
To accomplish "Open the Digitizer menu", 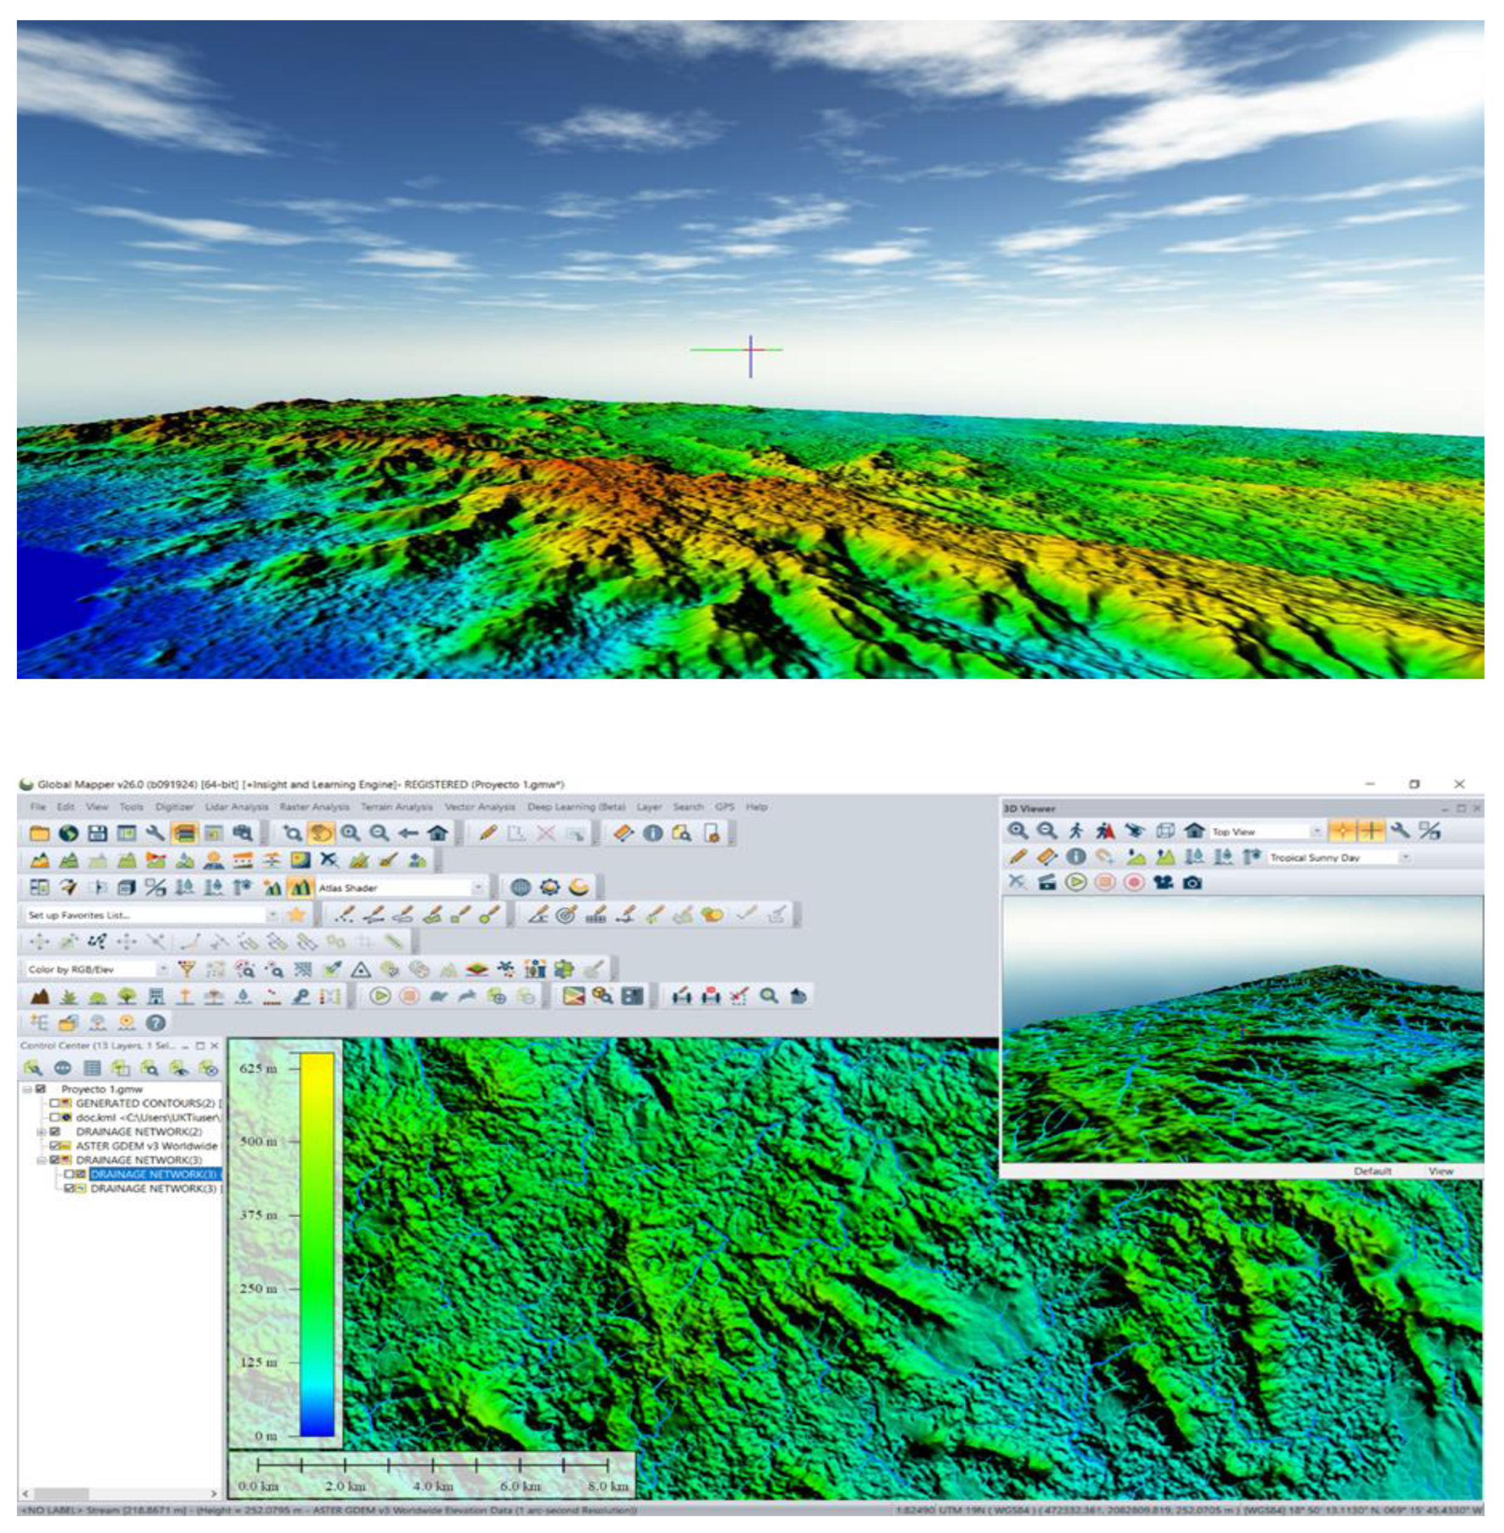I will click(x=174, y=807).
